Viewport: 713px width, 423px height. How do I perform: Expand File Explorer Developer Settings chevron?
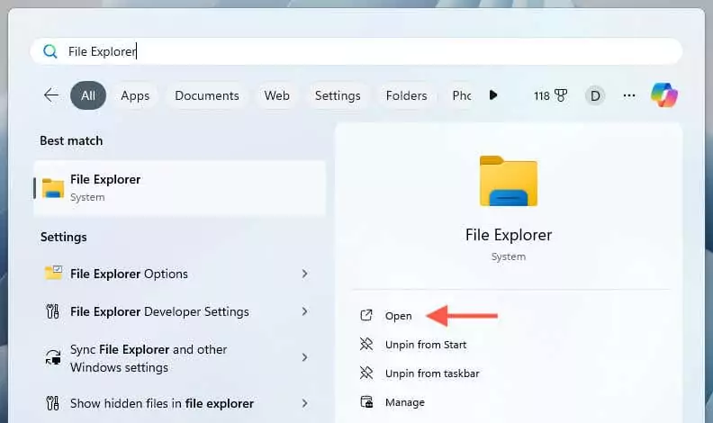point(304,311)
